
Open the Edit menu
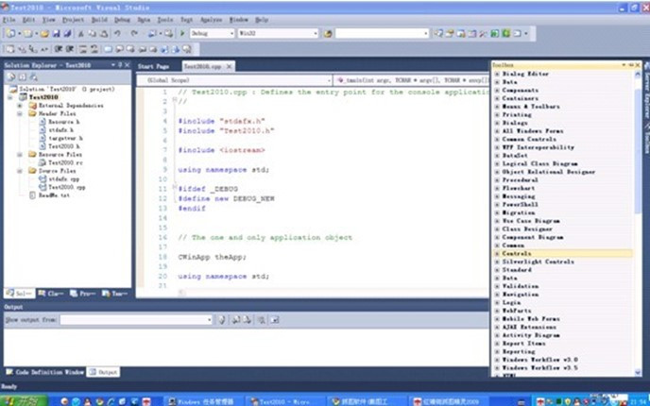28,20
